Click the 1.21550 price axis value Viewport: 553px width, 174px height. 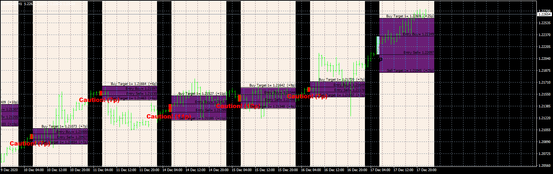point(544,94)
